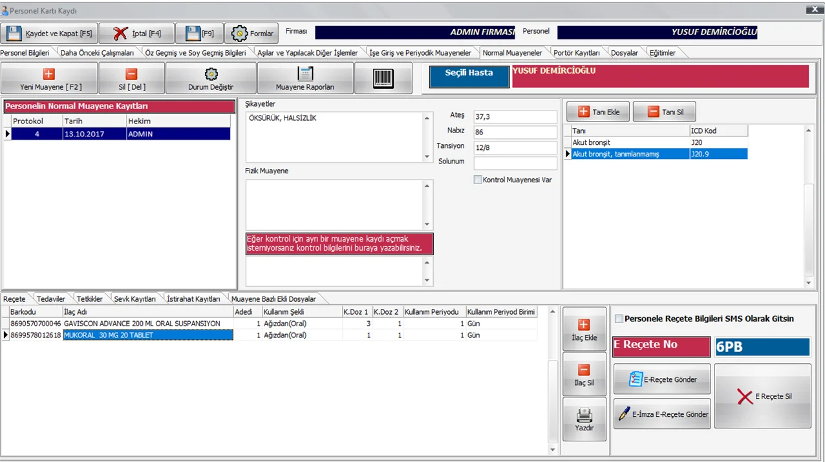
Task: Click the ICD Kod column header
Action: coord(718,131)
